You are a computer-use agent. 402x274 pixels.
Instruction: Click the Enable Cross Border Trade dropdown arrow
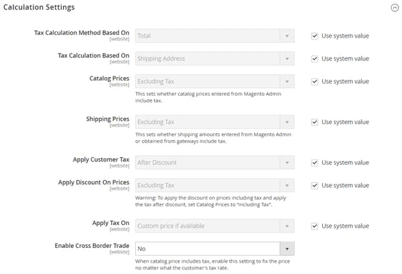287,249
